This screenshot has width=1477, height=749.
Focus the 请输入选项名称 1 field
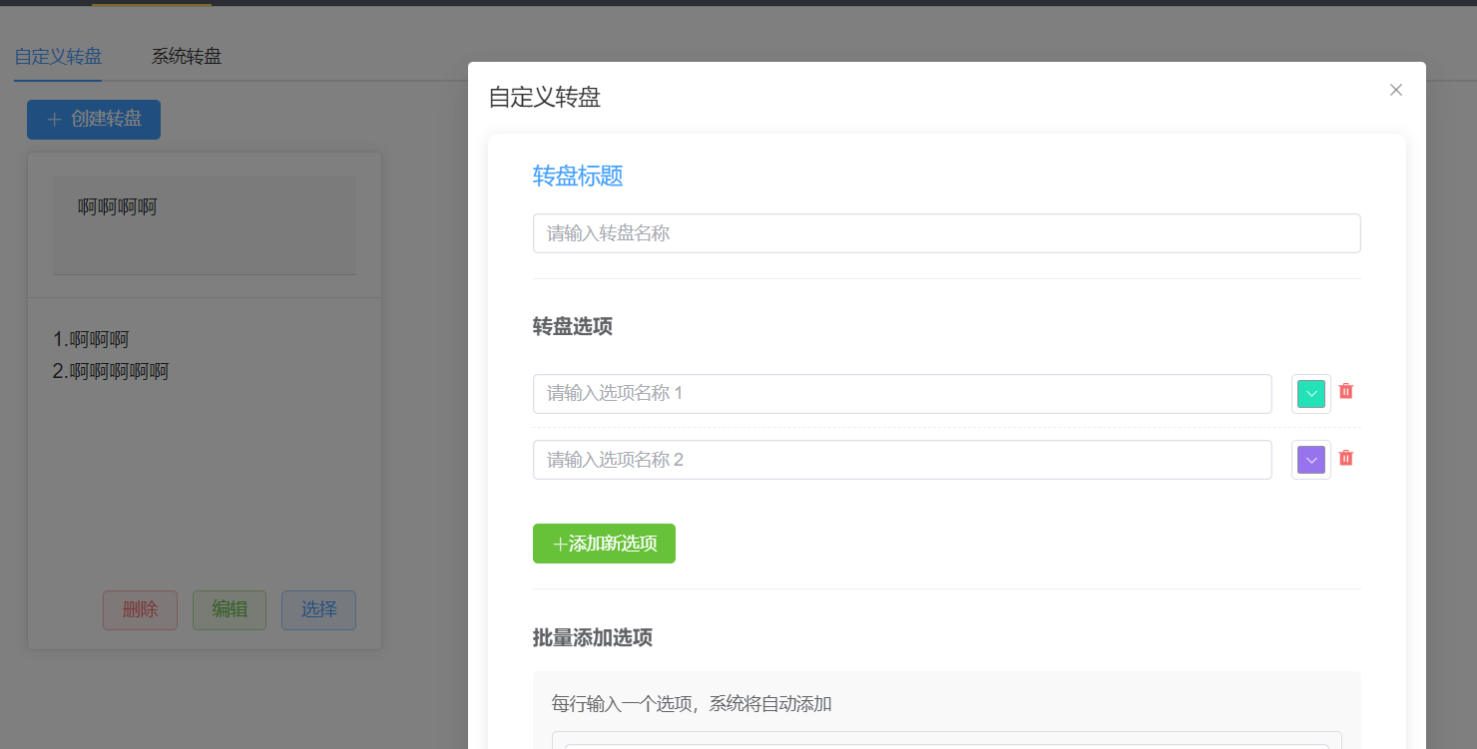902,394
